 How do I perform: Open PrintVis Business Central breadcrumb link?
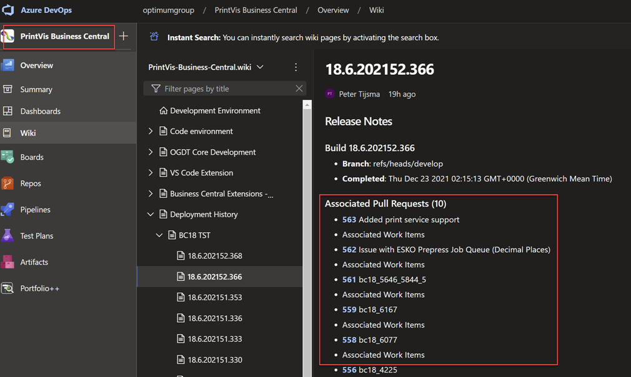coord(256,10)
